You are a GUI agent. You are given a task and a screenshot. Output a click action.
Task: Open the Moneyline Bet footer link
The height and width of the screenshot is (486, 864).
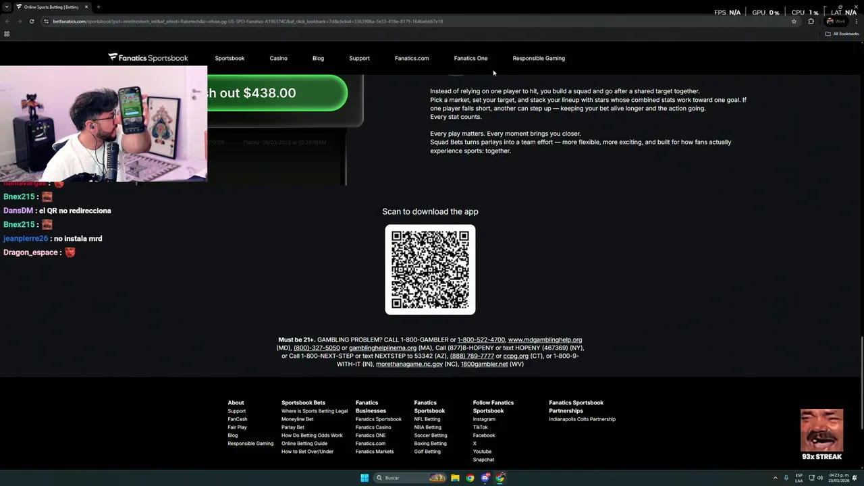click(x=298, y=419)
